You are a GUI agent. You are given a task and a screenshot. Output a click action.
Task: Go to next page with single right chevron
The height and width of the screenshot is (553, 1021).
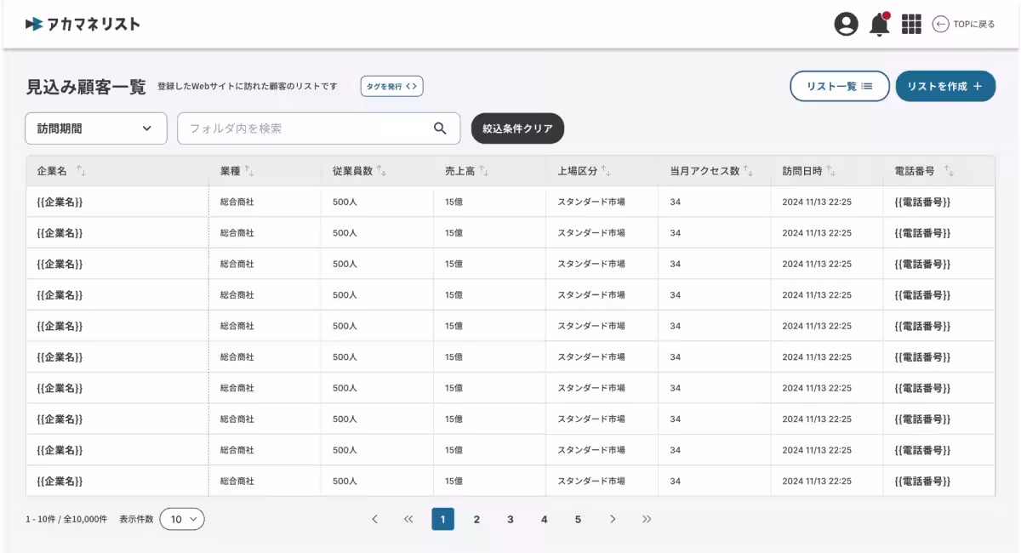click(613, 519)
